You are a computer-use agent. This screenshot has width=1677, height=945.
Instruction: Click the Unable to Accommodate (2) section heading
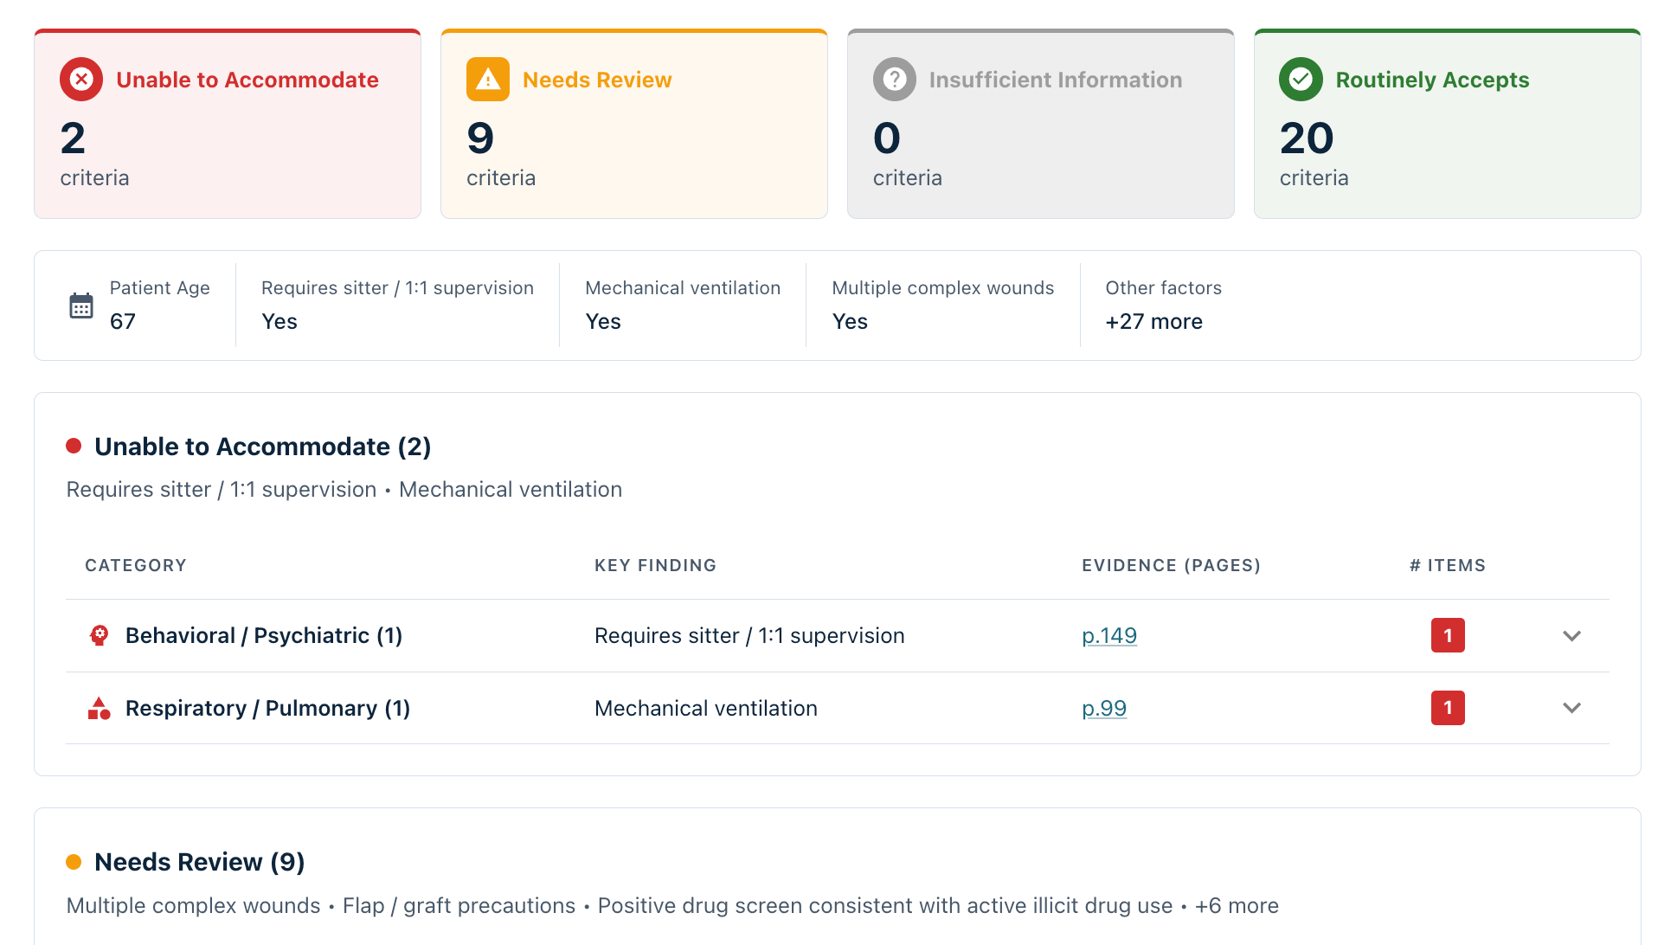click(x=263, y=447)
